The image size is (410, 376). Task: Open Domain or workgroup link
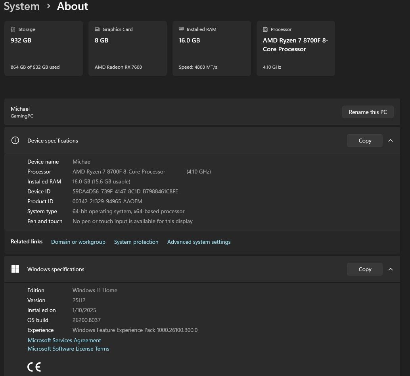(78, 242)
